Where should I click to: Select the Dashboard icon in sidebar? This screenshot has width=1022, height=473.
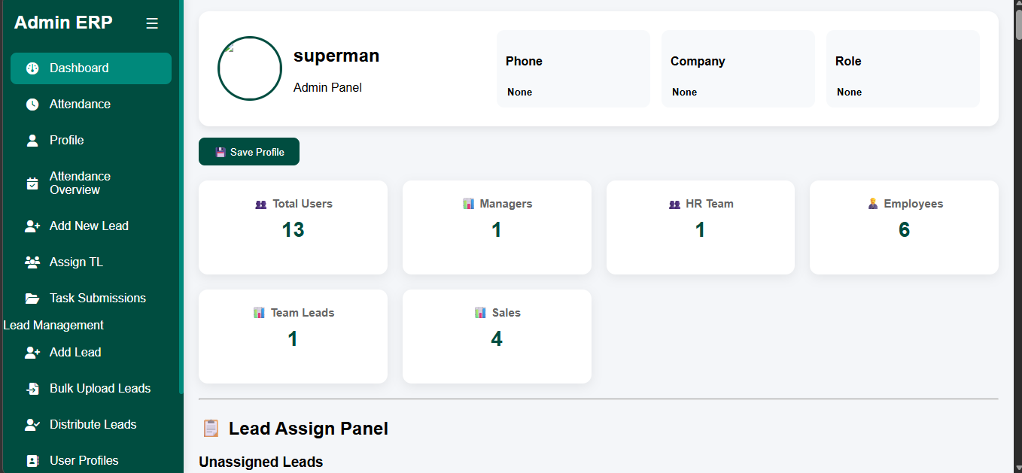32,68
